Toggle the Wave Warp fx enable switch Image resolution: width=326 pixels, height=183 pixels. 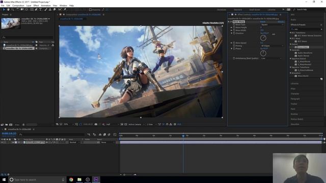click(231, 21)
